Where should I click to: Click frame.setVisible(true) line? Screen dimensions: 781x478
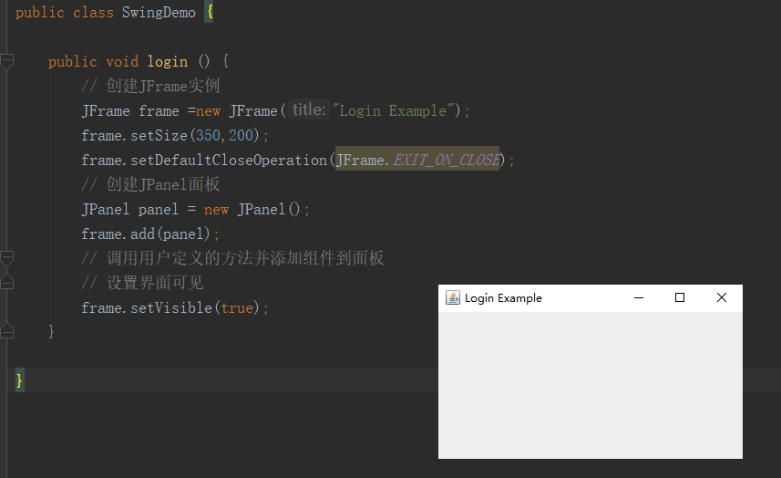pos(175,307)
